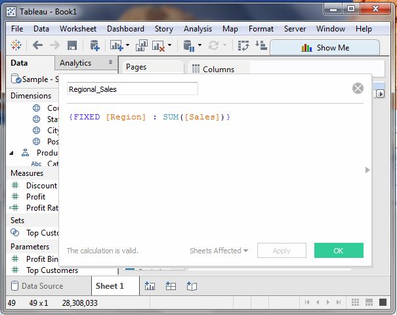Expand the function list side arrow
The height and width of the screenshot is (315, 397).
click(x=367, y=170)
